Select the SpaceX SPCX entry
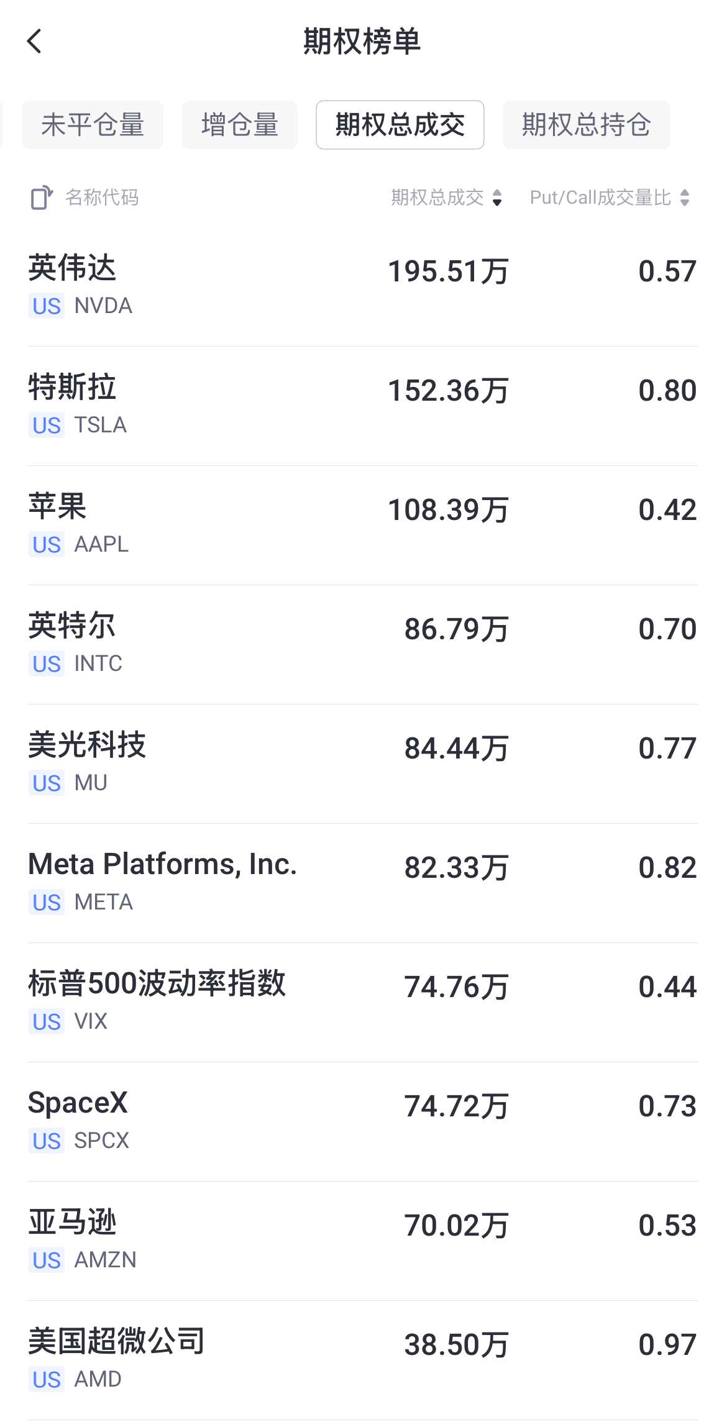Image resolution: width=727 pixels, height=1422 pixels. (x=363, y=1122)
